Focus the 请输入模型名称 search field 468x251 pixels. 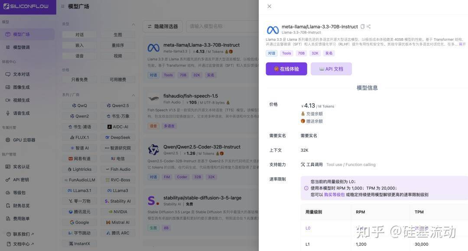point(222,26)
